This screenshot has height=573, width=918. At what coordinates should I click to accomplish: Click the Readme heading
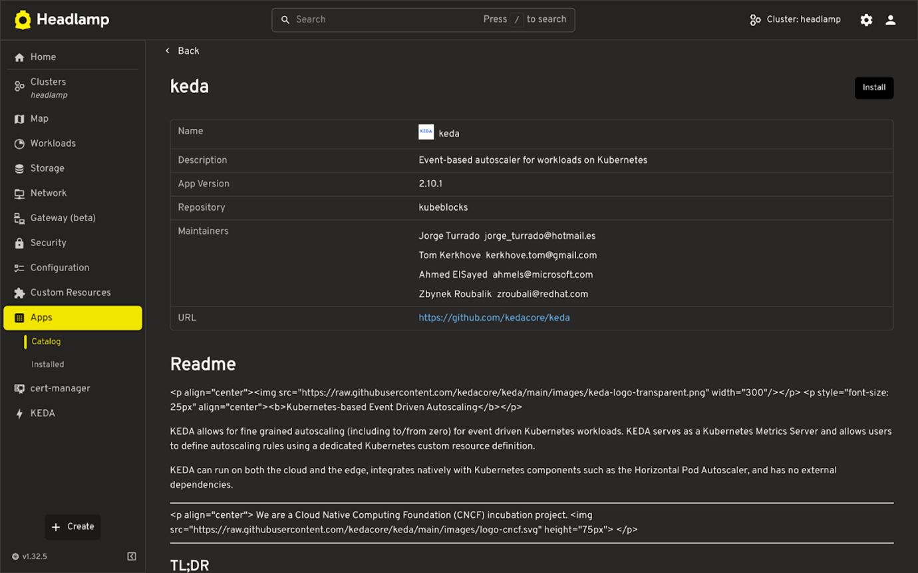pyautogui.click(x=203, y=364)
